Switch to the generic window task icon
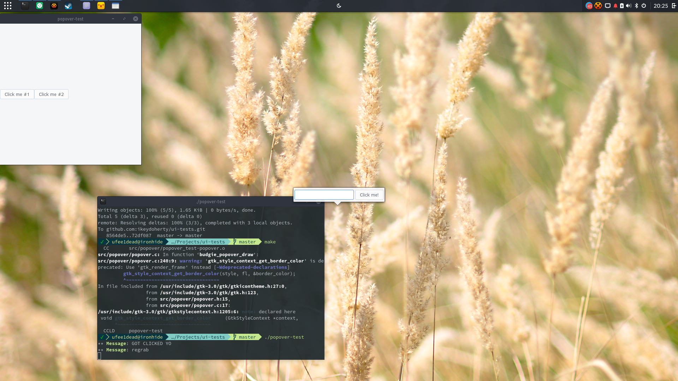Image resolution: width=678 pixels, height=381 pixels. (115, 6)
